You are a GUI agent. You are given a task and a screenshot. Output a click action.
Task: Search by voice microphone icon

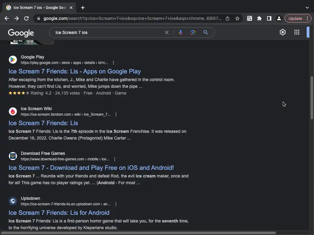(180, 32)
